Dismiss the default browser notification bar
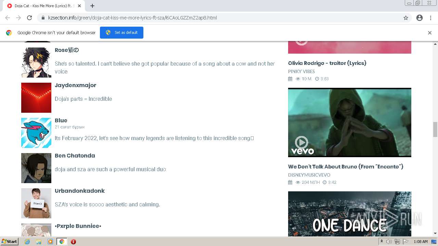Image resolution: width=438 pixels, height=246 pixels. 430,33
